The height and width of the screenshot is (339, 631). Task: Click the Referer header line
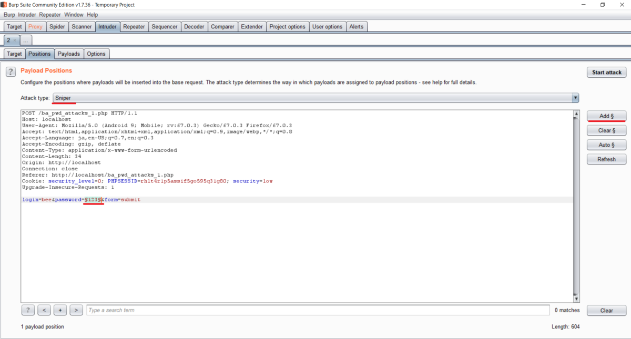tap(98, 174)
